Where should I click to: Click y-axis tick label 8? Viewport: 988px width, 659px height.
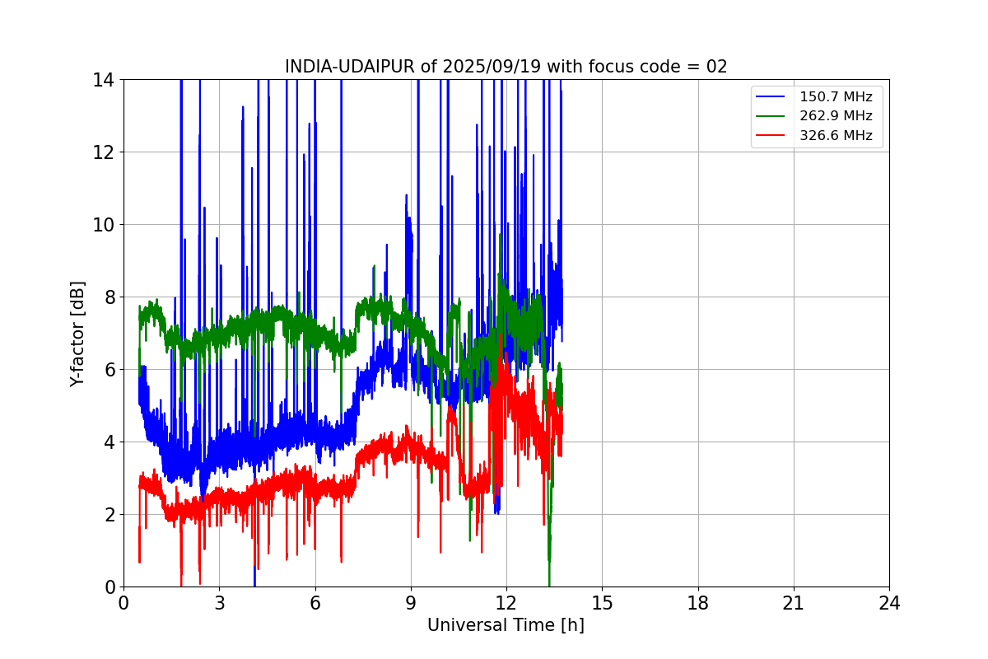pos(110,297)
